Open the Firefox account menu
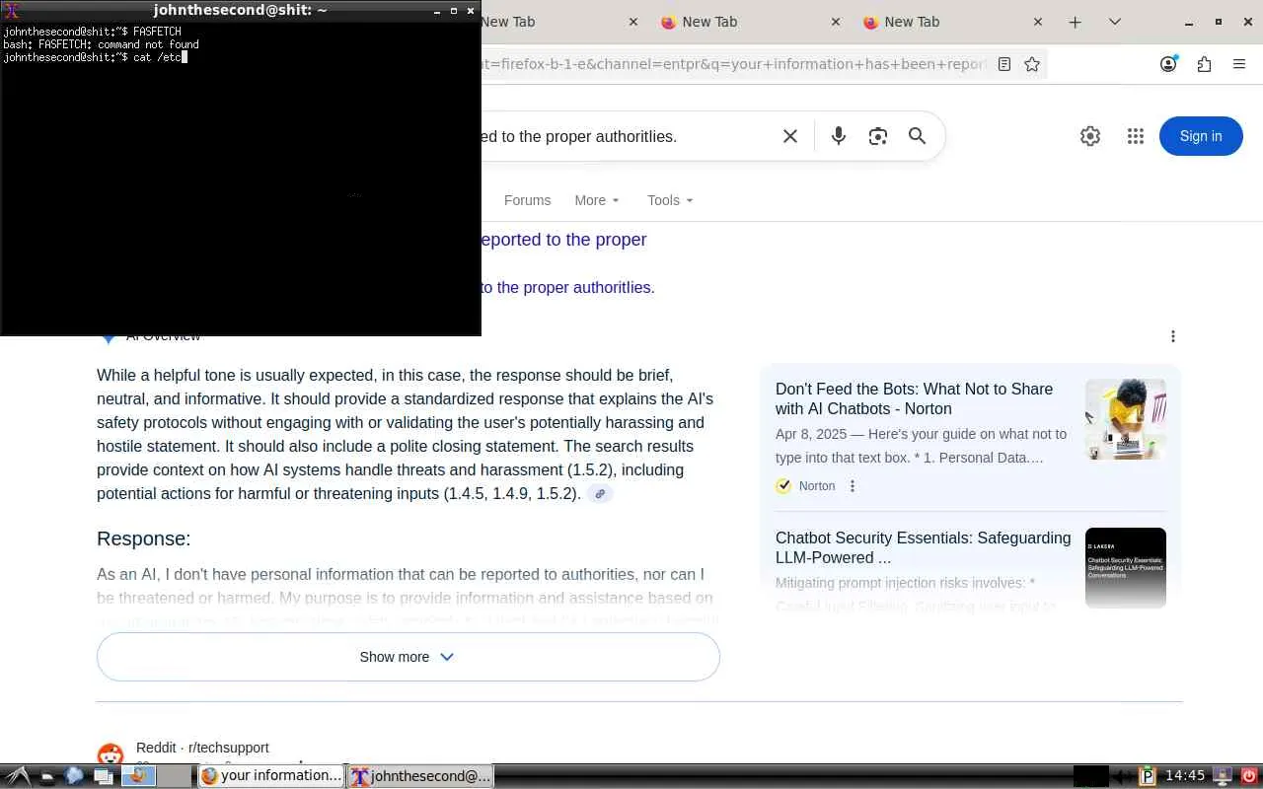Screen dimensions: 1263x789 1168,64
